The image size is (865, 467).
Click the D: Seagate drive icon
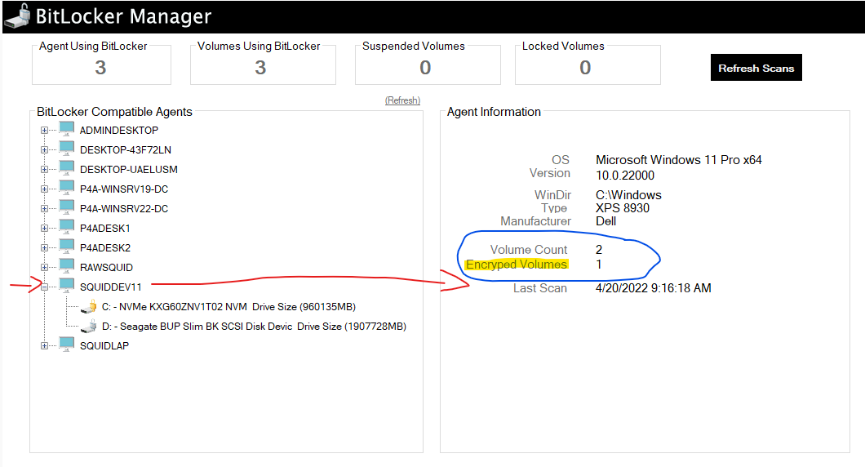point(89,327)
